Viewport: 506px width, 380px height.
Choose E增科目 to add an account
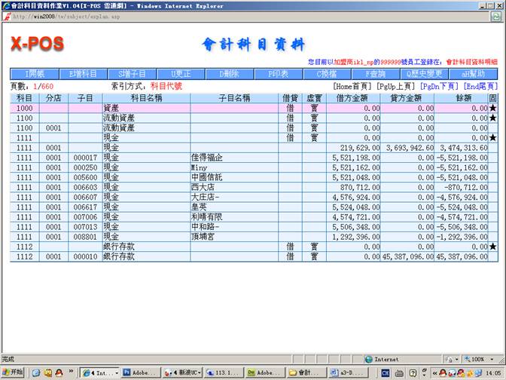[x=83, y=74]
